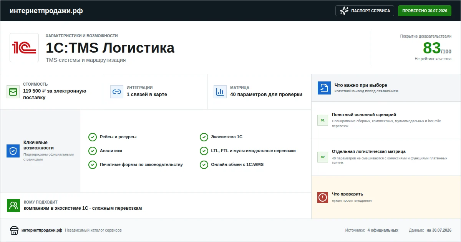Click the Данные: на 30.07.2026 footer text
The width and height of the screenshot is (461, 242).
(430, 230)
